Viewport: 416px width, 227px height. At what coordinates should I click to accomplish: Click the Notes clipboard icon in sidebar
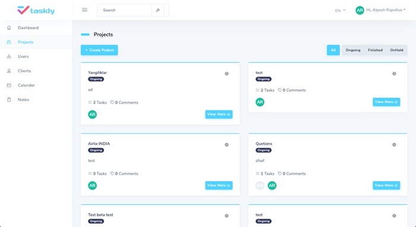(9, 100)
